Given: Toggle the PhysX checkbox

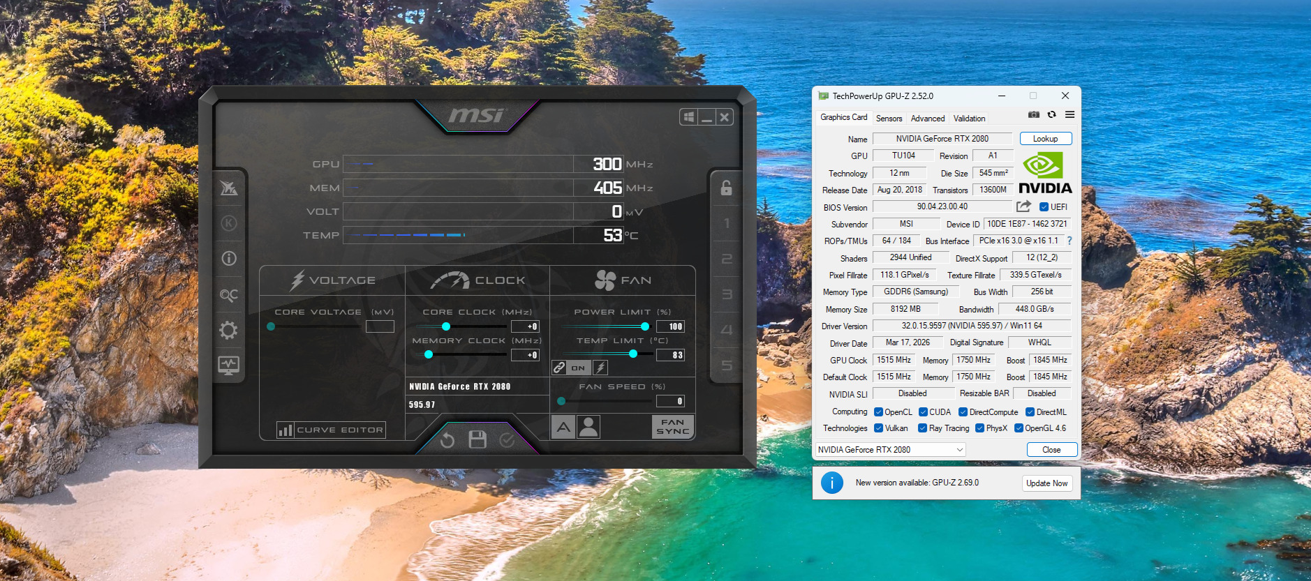Looking at the screenshot, I should 979,428.
